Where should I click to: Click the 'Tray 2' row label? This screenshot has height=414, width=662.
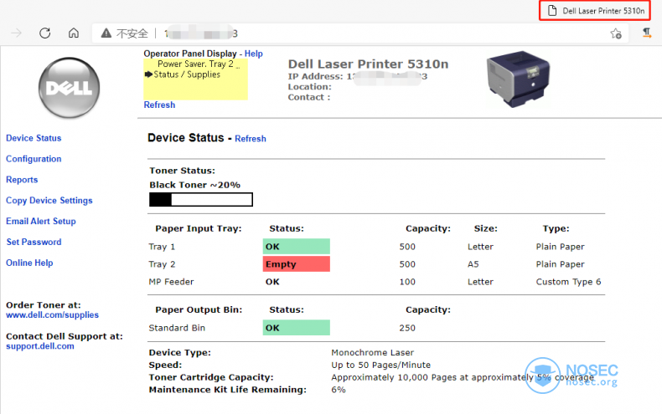pyautogui.click(x=162, y=264)
